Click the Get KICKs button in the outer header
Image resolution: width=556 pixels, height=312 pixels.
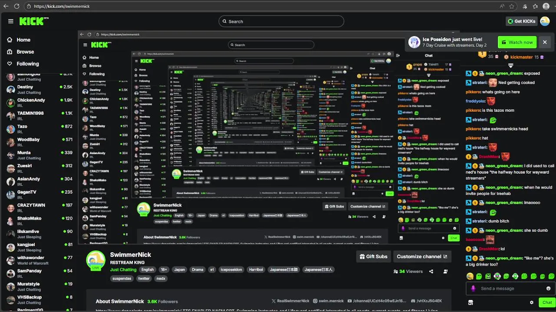521,21
